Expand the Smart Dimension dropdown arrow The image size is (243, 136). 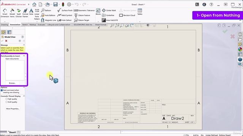click(x=5, y=22)
